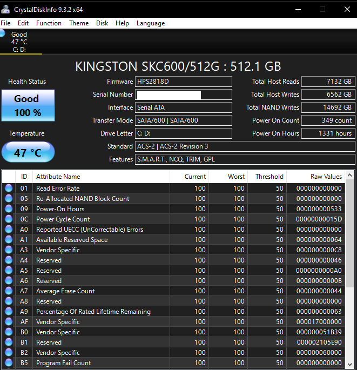Click status orb for A8 Reserved row
This screenshot has height=370, width=357.
(x=9, y=301)
